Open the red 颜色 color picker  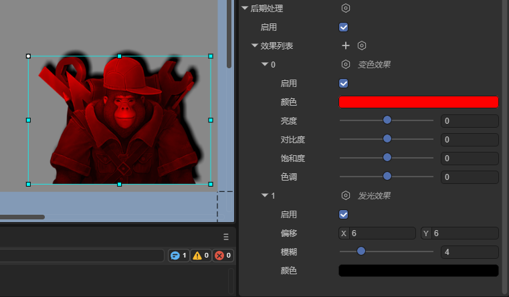419,102
